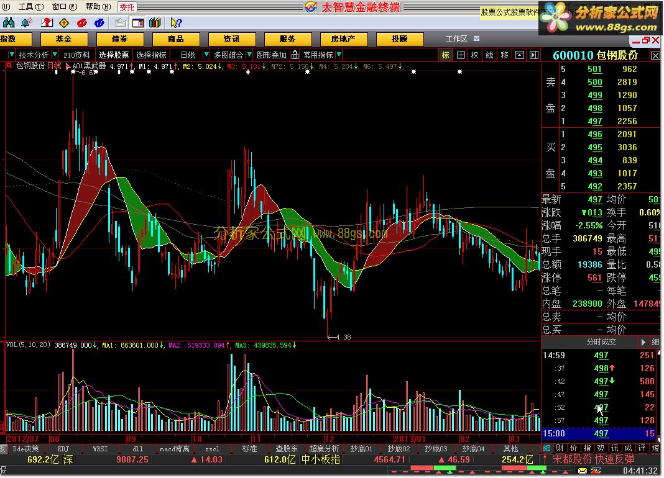Open dropdown arrow left of 技术分析
The image size is (664, 478).
(x=11, y=55)
